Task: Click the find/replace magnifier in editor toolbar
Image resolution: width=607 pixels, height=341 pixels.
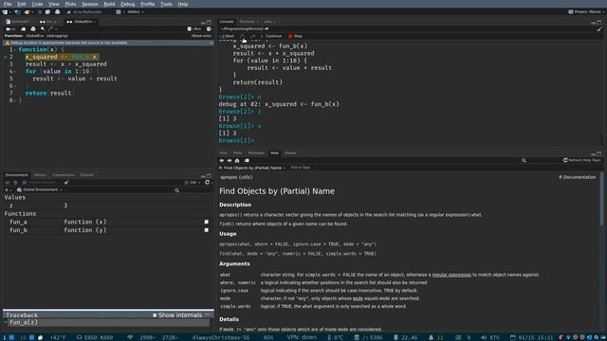Action: tap(43, 29)
